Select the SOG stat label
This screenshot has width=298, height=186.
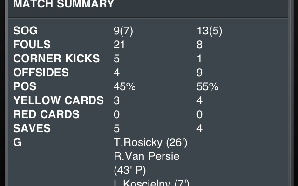25,31
